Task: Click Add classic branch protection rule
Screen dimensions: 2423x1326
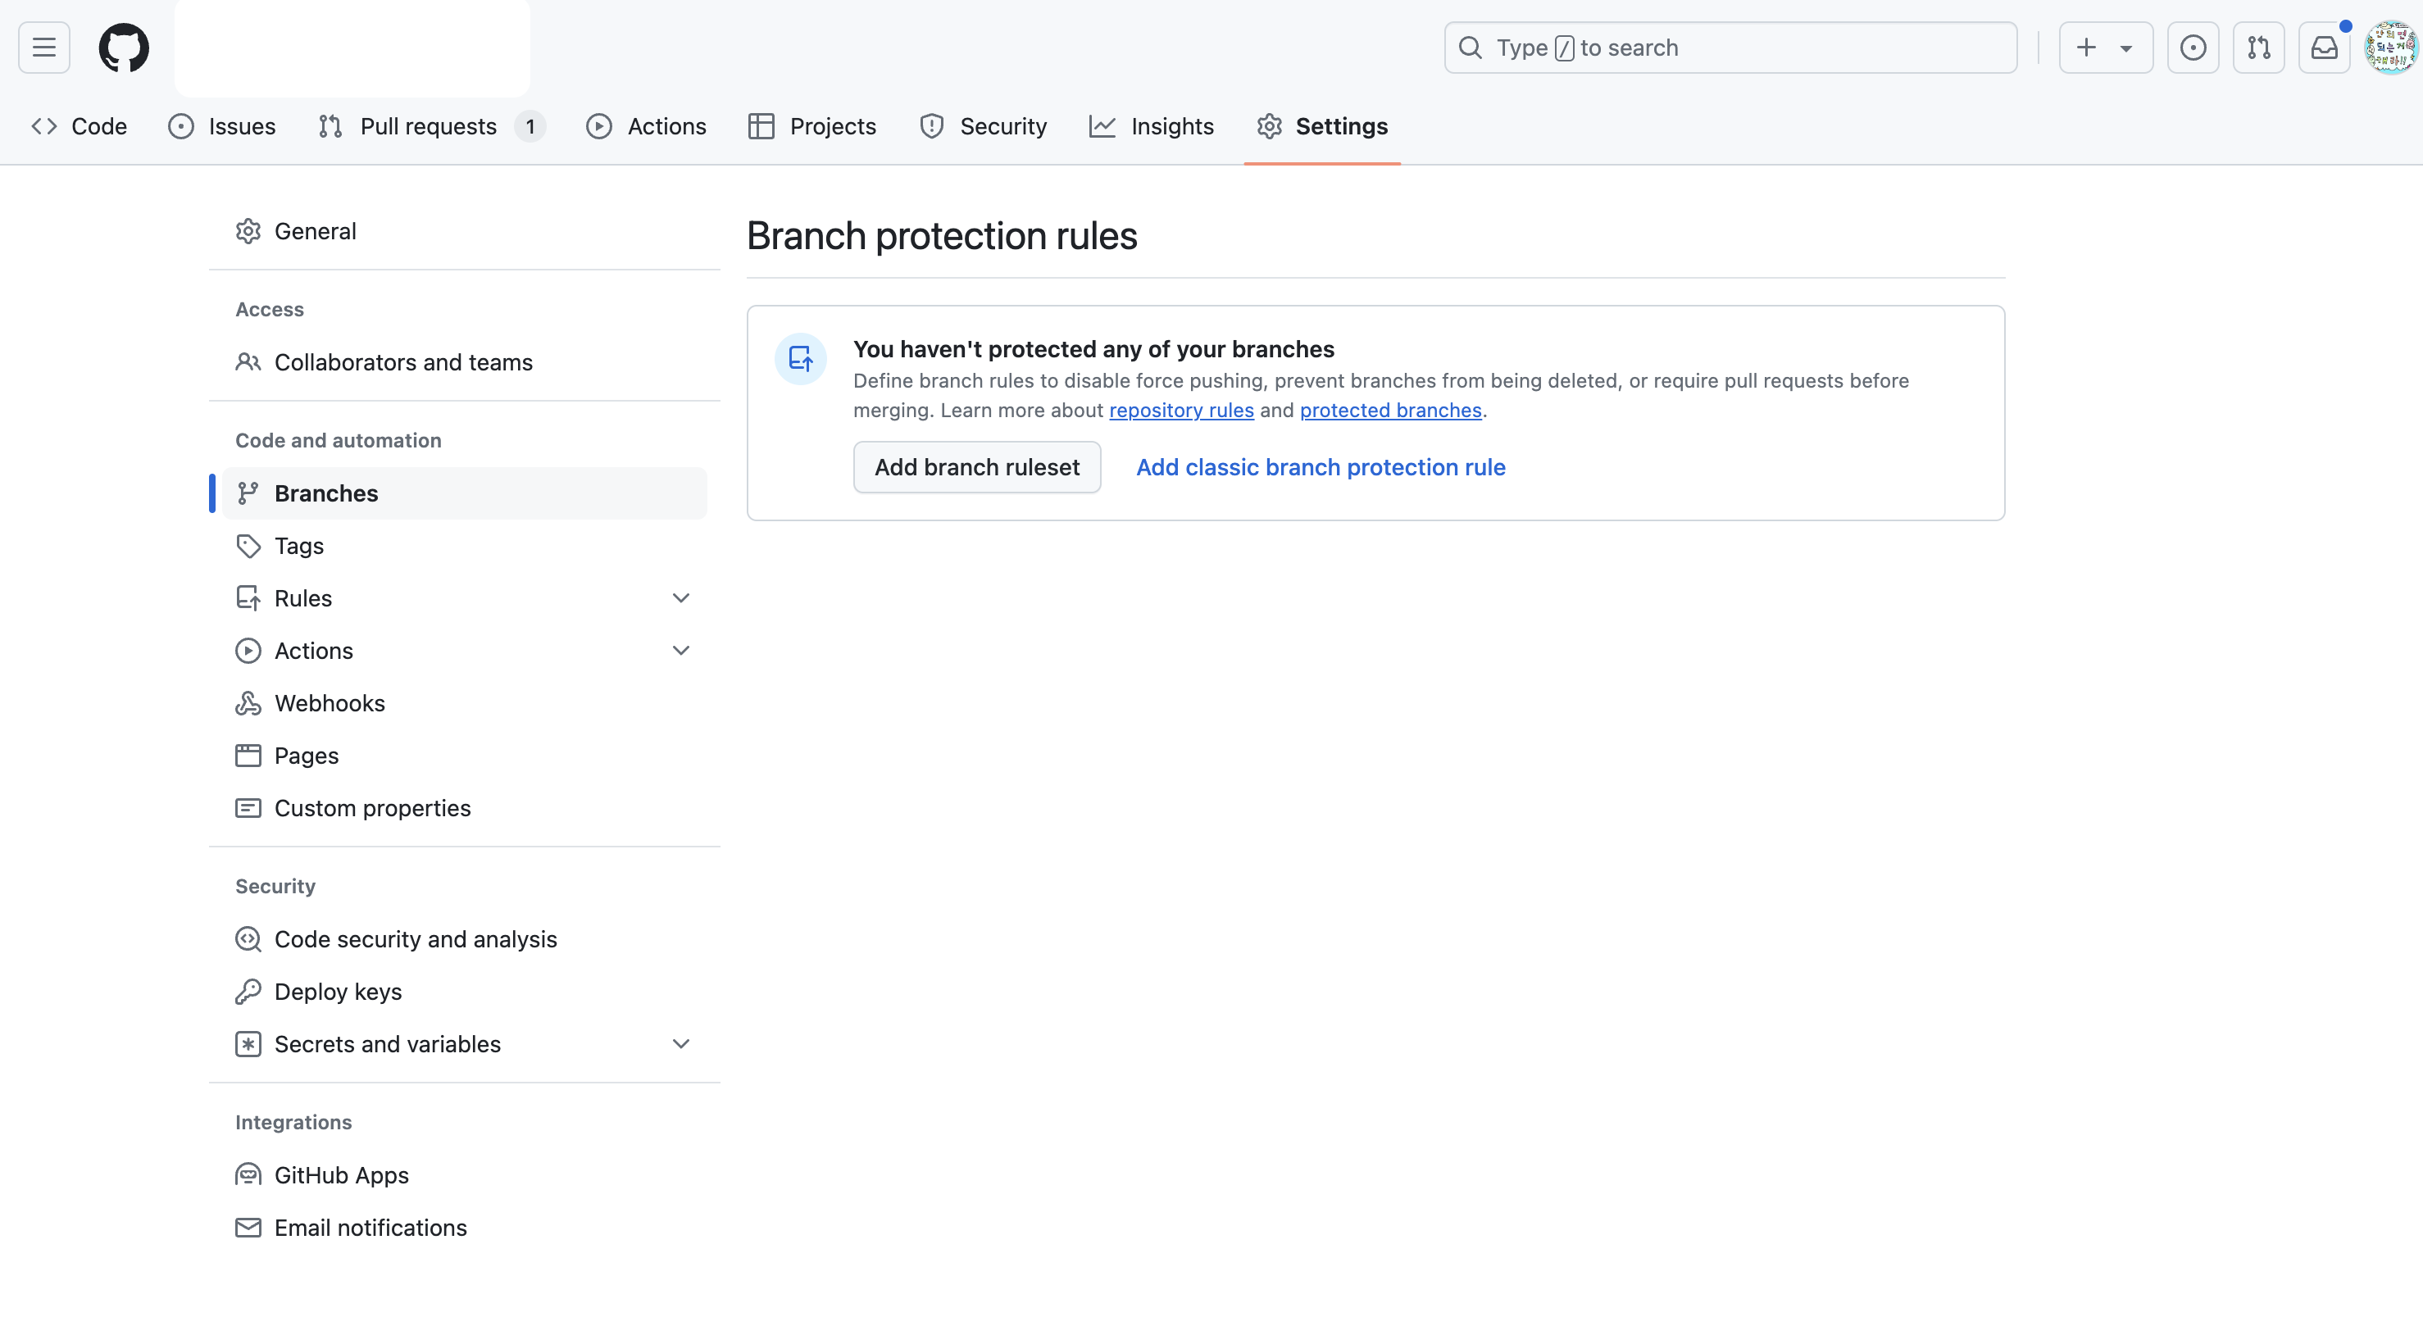Action: (x=1321, y=467)
